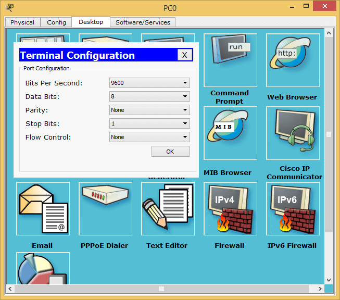Click the MIB Browser label text

[228, 173]
